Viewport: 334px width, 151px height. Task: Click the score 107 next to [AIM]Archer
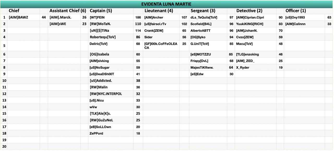184,17
